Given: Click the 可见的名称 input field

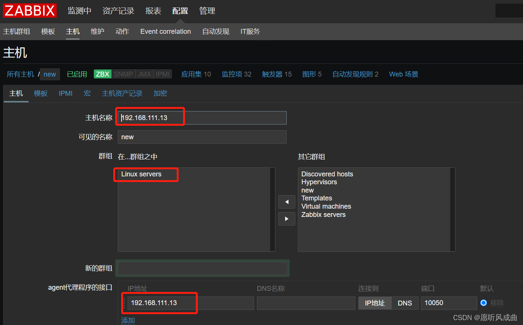Looking at the screenshot, I should click(x=202, y=137).
